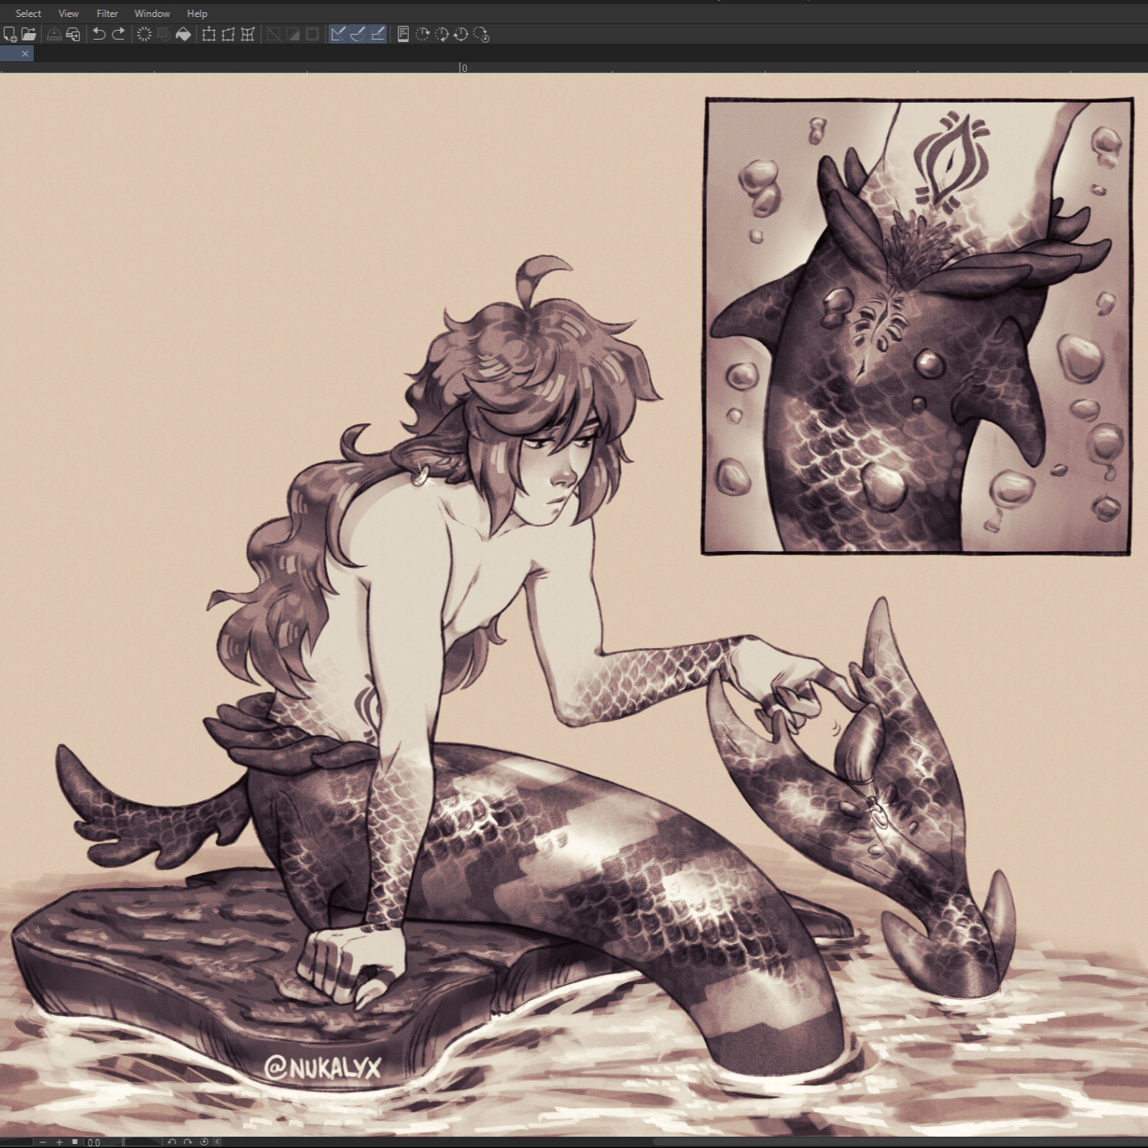
Task: Toggle Snap to Grid
Action: coord(377,34)
